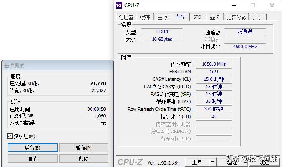Go to the 測試分數 tab
Screen dimensions: 282x167
[236, 17]
